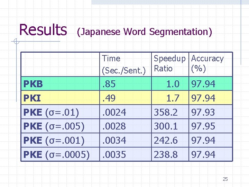Click the PKI time value '.49'
249x187 pixels.
pos(109,98)
